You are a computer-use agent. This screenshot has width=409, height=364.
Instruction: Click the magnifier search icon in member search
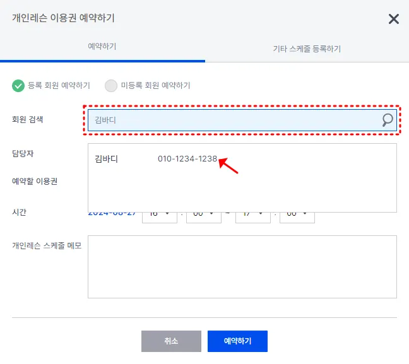(x=388, y=120)
